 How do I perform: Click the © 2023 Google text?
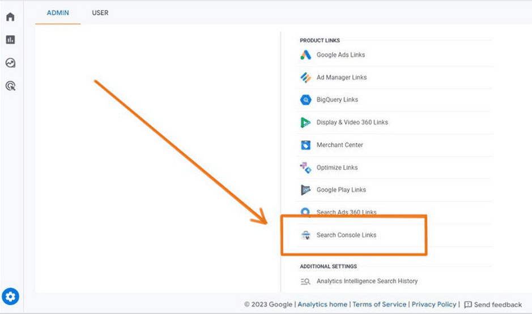tap(268, 304)
